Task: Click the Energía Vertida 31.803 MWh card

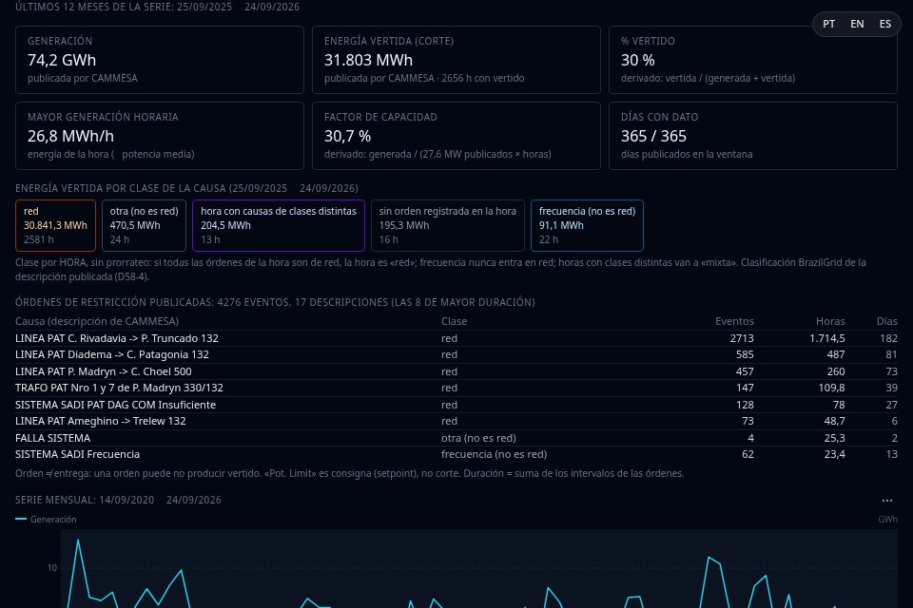Action: (456, 59)
